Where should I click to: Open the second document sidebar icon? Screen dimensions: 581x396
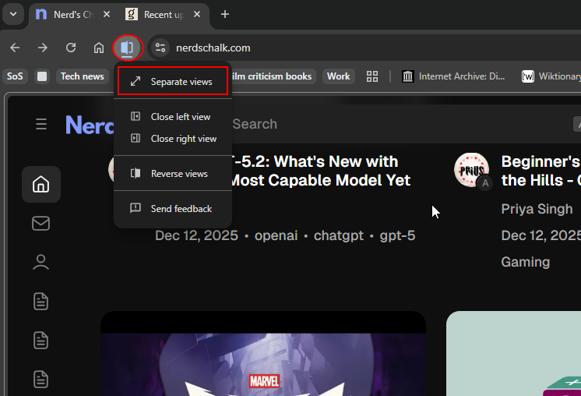[40, 341]
